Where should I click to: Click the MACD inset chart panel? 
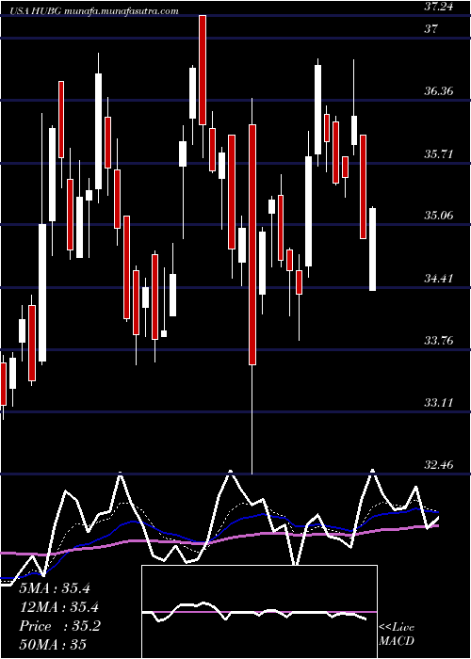pos(259,612)
